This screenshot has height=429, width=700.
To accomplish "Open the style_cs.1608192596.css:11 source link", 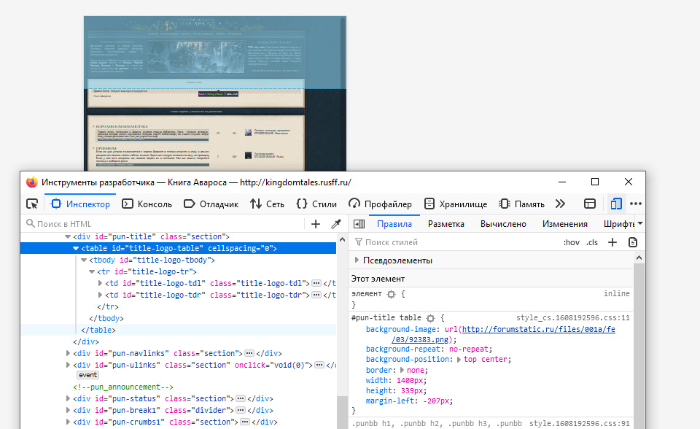I will 573,317.
